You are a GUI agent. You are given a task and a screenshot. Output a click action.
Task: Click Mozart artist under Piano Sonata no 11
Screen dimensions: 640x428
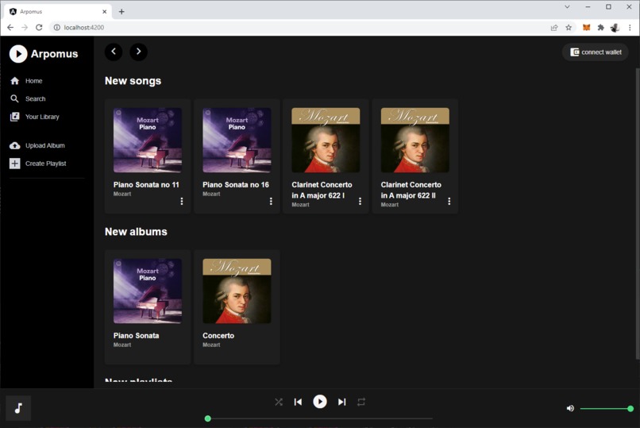coord(122,195)
